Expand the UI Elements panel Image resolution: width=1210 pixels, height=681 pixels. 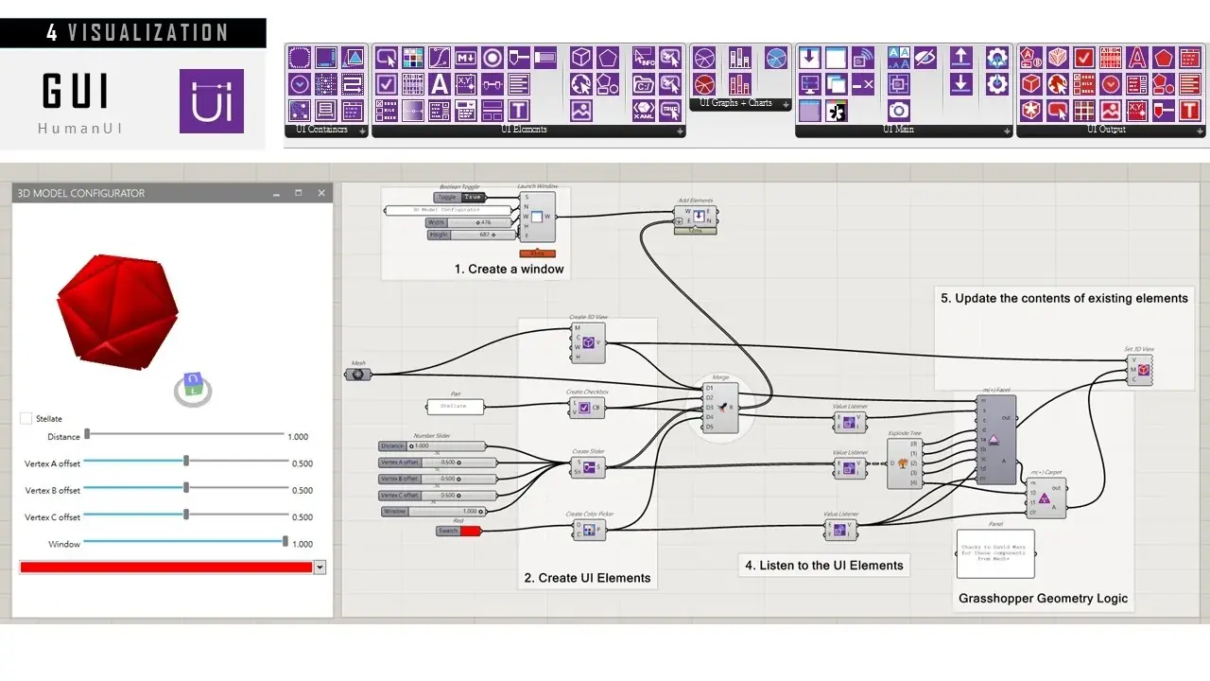[681, 131]
